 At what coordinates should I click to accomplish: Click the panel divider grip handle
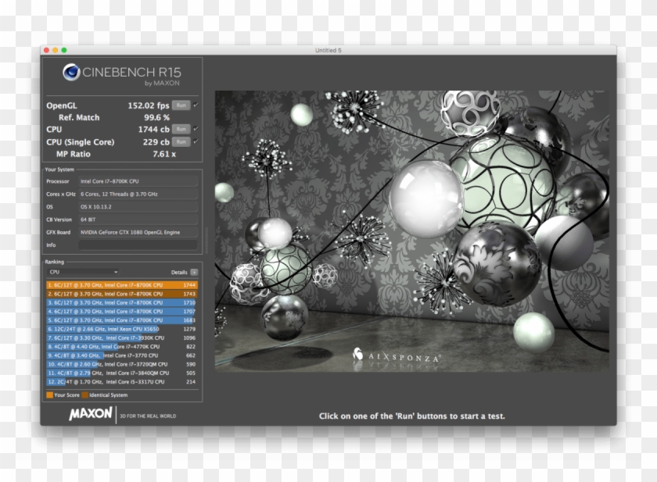[206, 240]
